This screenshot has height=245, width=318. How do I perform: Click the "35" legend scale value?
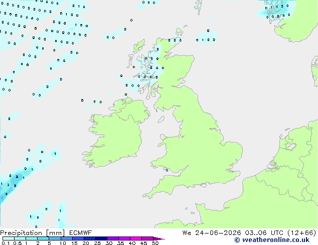point(120,243)
